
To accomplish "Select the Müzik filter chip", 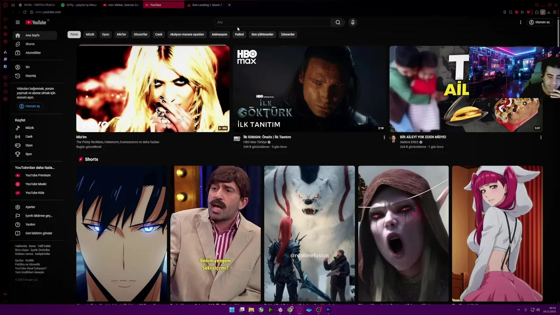I will pos(90,35).
